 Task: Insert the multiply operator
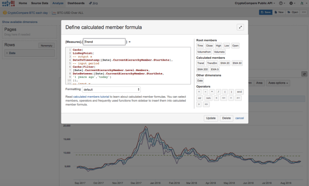[212, 92]
